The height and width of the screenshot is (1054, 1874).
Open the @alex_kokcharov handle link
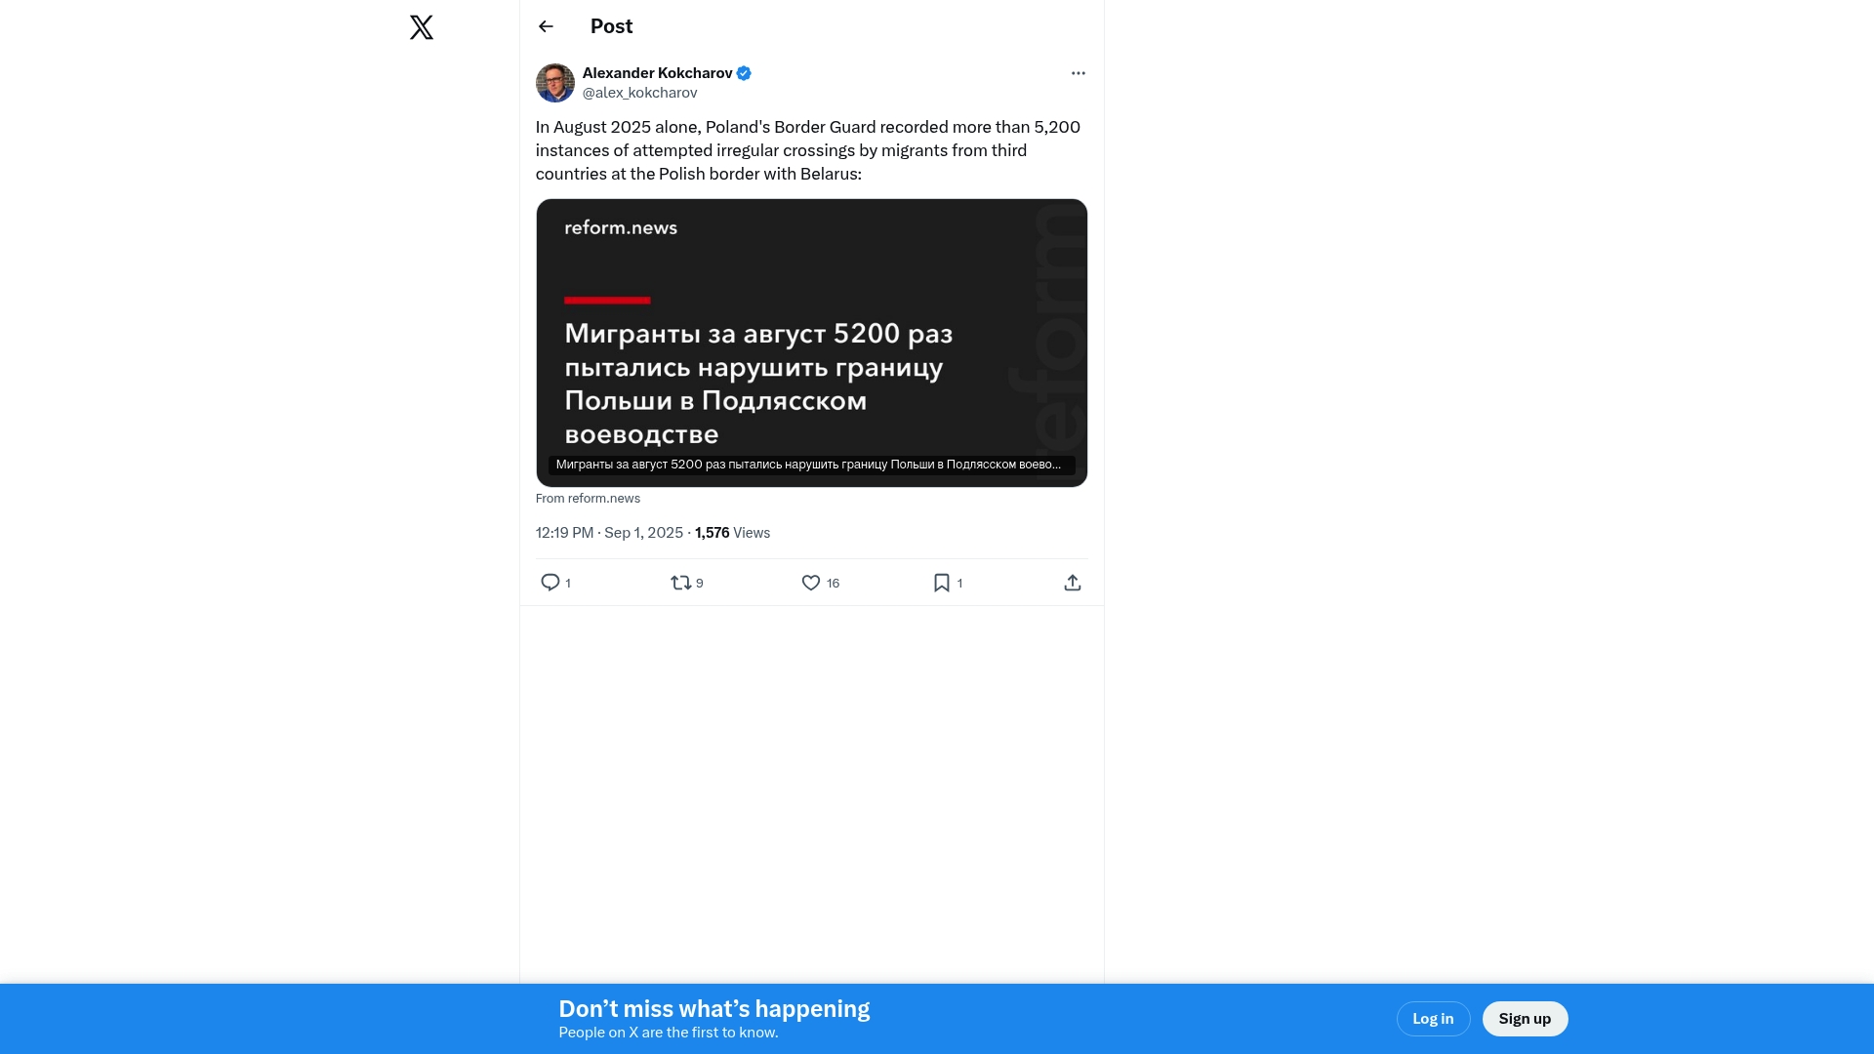click(639, 93)
